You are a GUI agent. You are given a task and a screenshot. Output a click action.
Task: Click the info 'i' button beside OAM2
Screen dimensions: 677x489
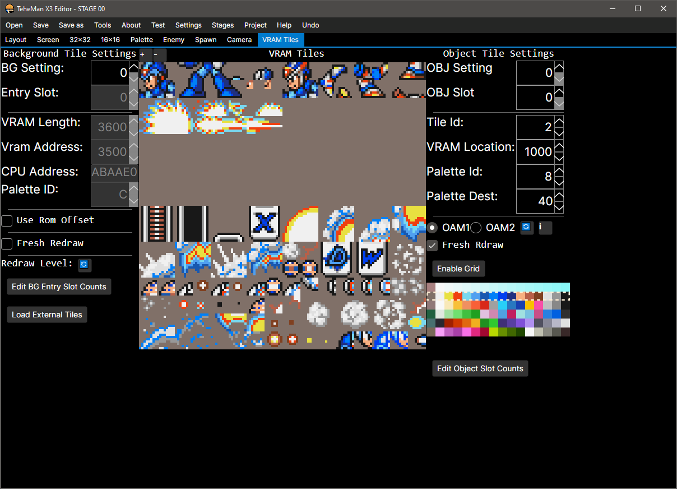tap(545, 228)
